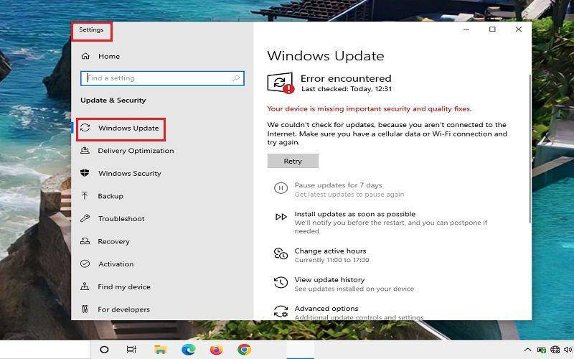Viewport: 574px width, 359px height.
Task: Click the Retry button
Action: (293, 161)
